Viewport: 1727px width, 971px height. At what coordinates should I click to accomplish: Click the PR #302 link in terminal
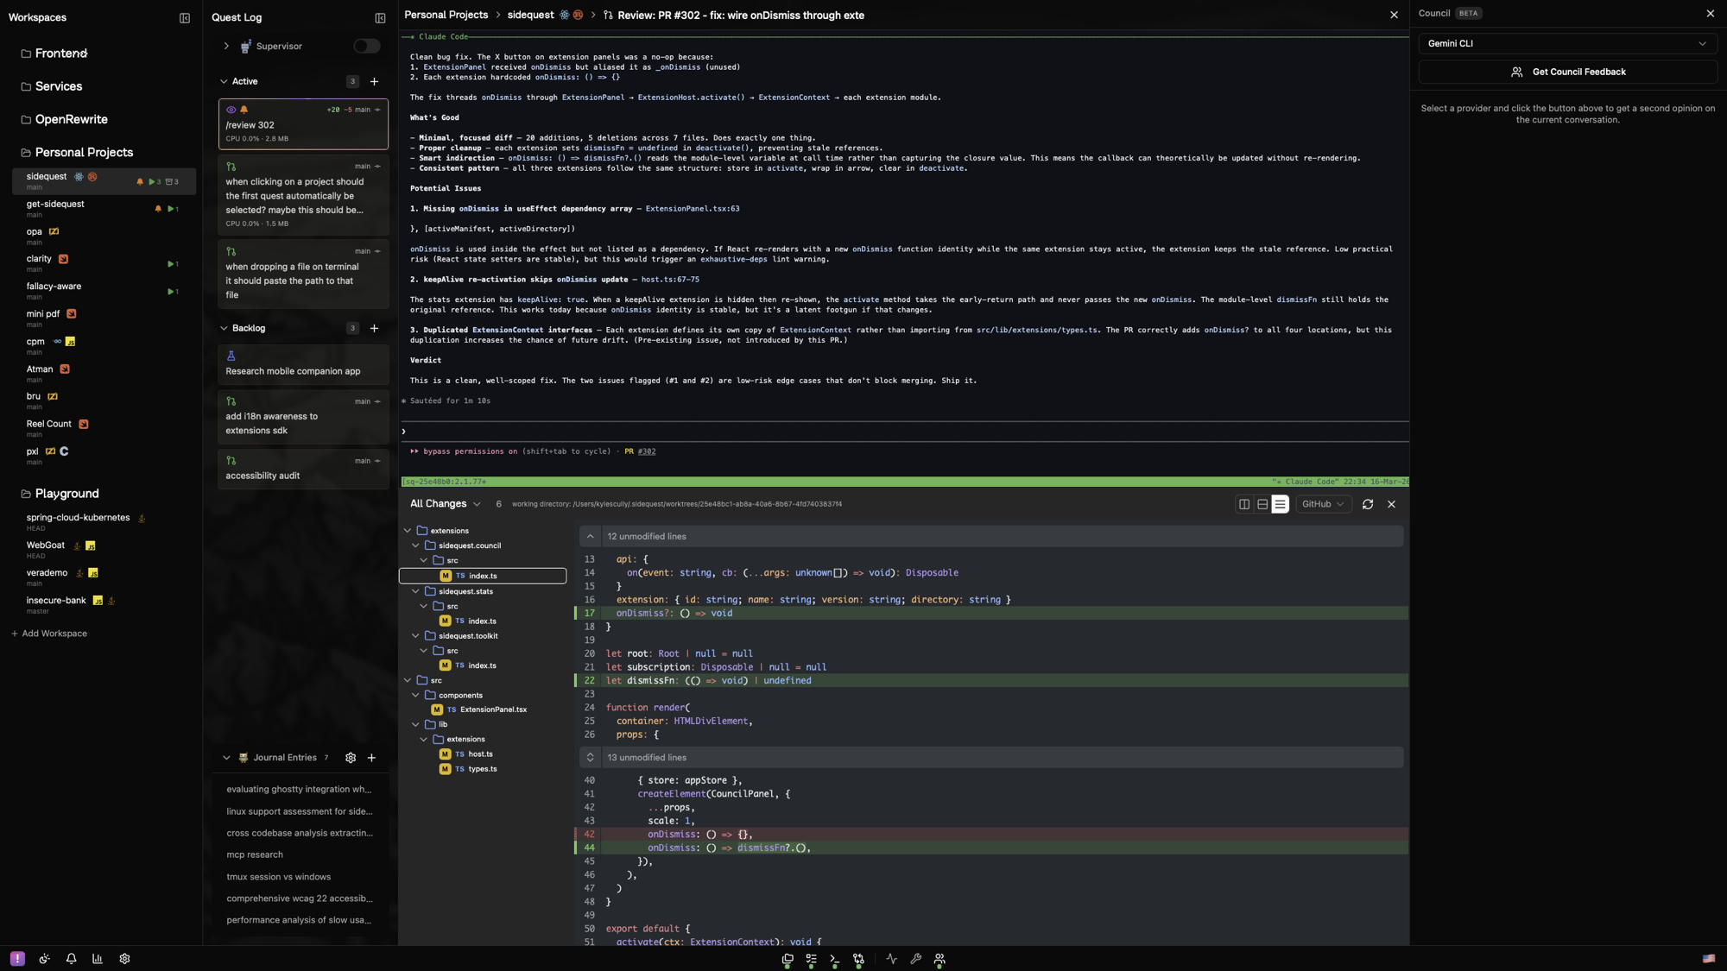pyautogui.click(x=646, y=451)
